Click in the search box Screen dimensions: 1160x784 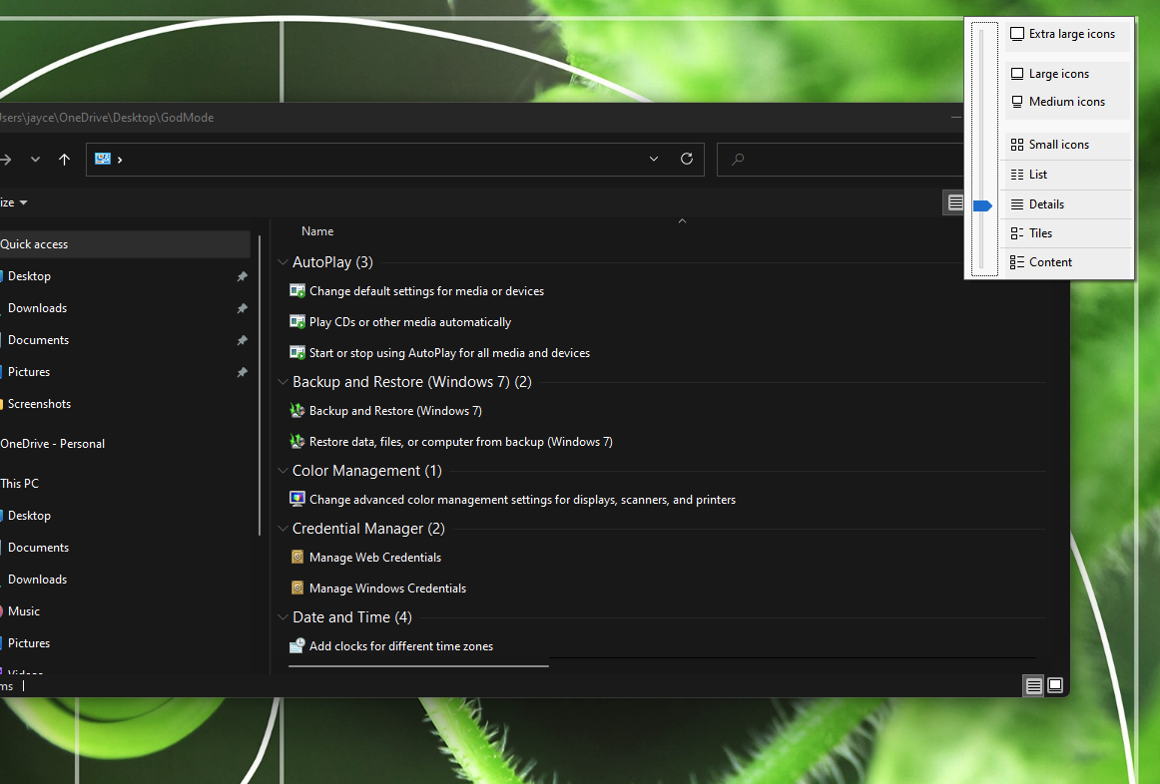point(840,159)
